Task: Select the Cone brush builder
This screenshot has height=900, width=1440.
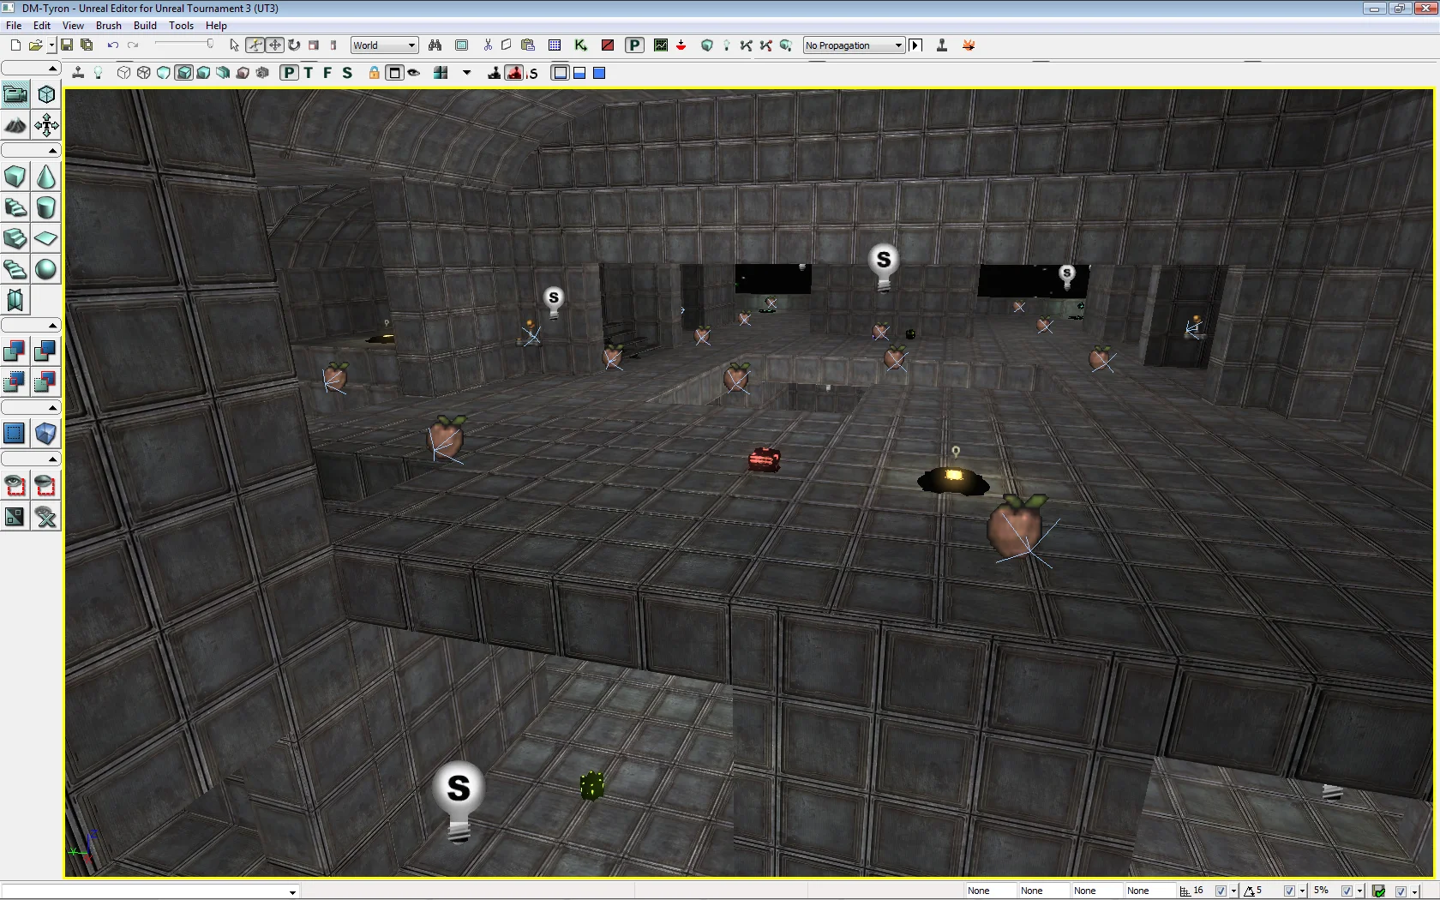Action: coord(46,177)
